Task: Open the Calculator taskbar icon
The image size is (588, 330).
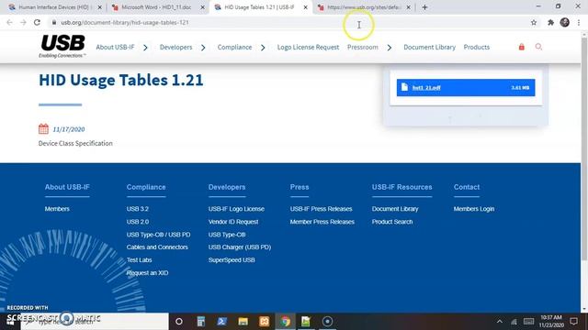Action: pyautogui.click(x=201, y=322)
